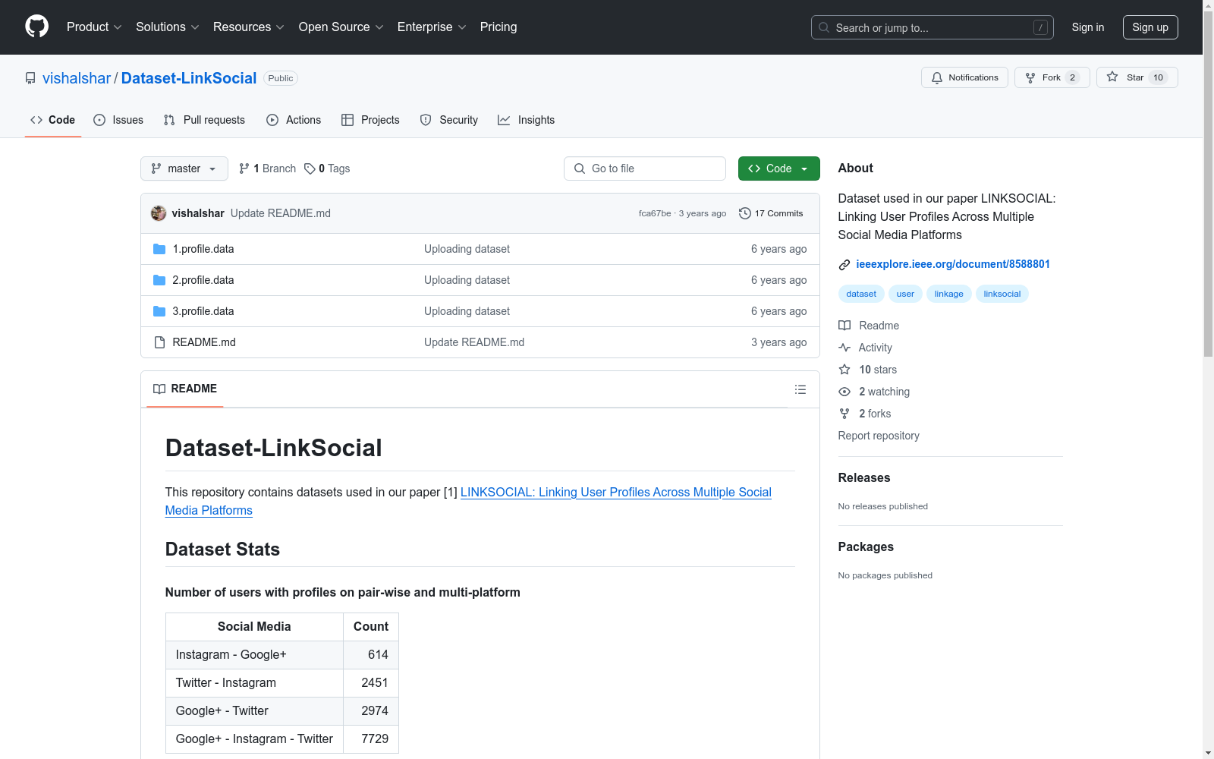Viewport: 1214px width, 759px height.
Task: Click the page vertical scrollbar
Action: click(x=1208, y=182)
